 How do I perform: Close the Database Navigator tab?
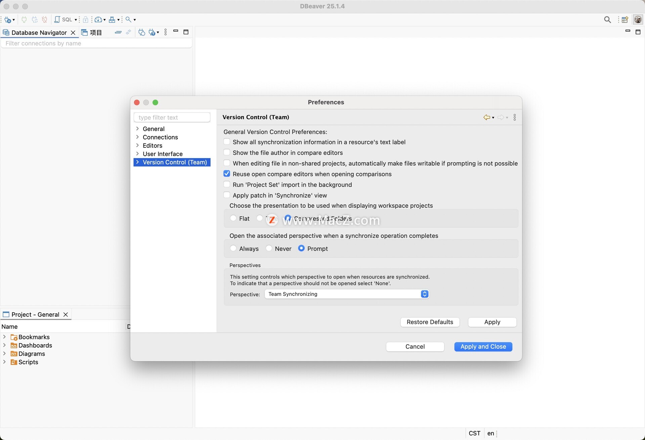73,33
